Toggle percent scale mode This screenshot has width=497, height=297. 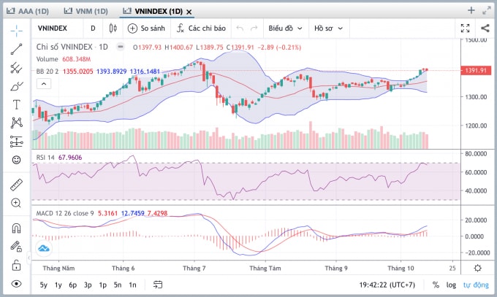pos(436,285)
